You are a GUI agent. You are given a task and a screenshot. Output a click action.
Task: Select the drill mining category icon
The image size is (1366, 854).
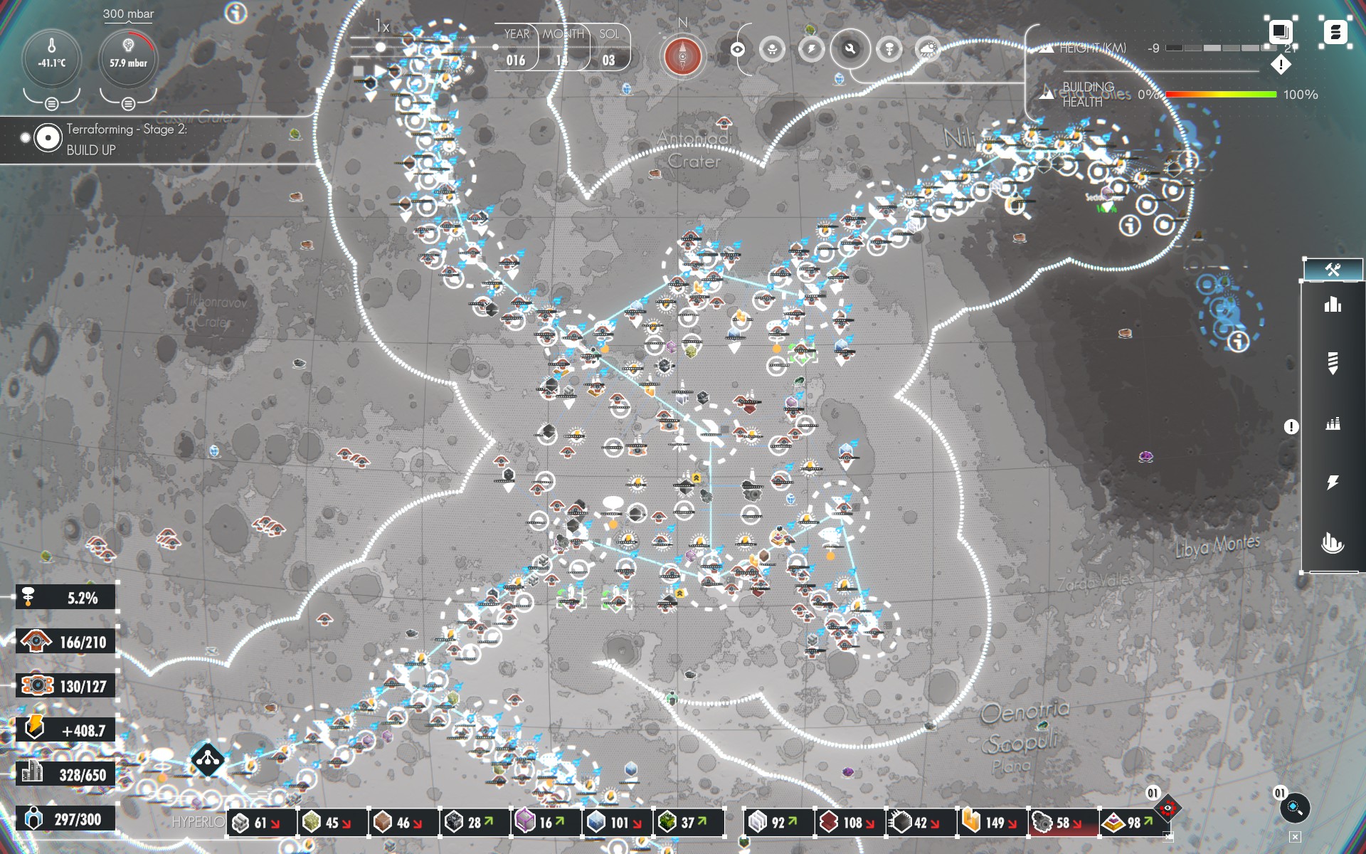pos(1333,363)
